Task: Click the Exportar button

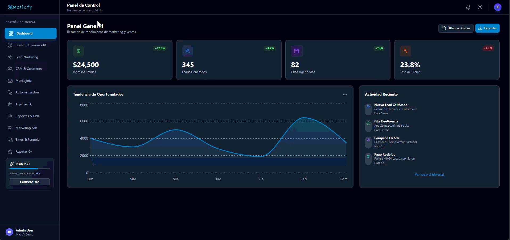Action: (487, 28)
